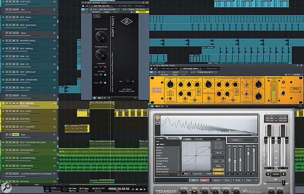
Task: Open automation mode dropdown on Snare bus
Action: [16, 33]
